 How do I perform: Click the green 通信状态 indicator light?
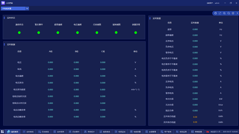[19, 33]
